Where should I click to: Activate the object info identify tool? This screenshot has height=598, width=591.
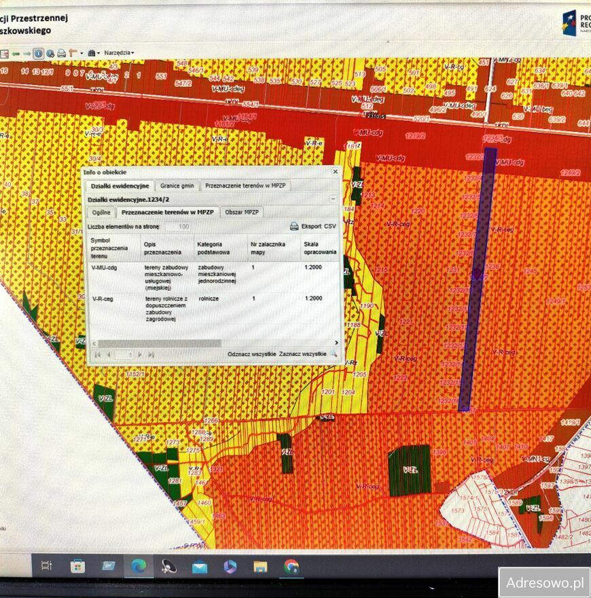(x=39, y=53)
